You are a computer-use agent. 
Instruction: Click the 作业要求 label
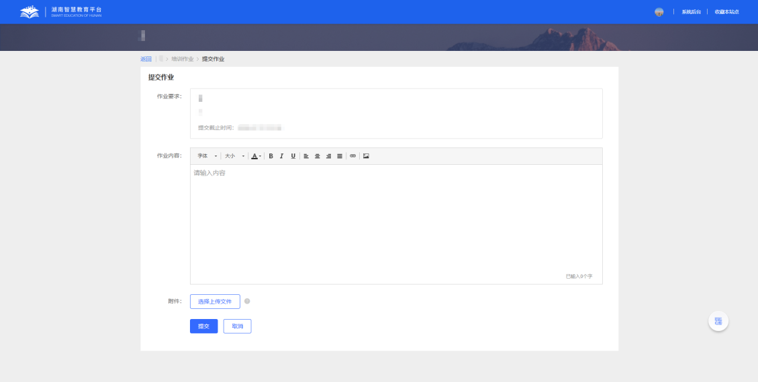click(x=169, y=97)
